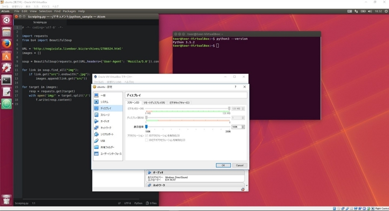
Task: Select ネットワーク category in settings dialog
Action: [108, 128]
